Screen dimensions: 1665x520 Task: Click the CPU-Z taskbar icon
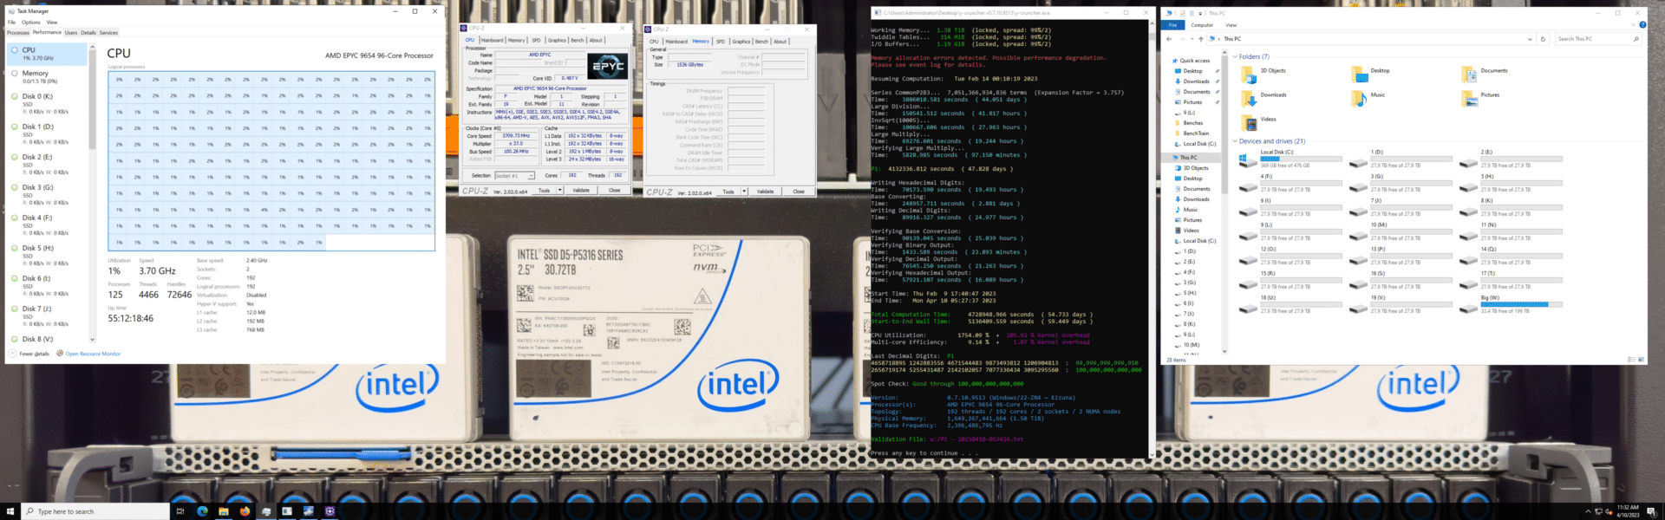(x=330, y=511)
